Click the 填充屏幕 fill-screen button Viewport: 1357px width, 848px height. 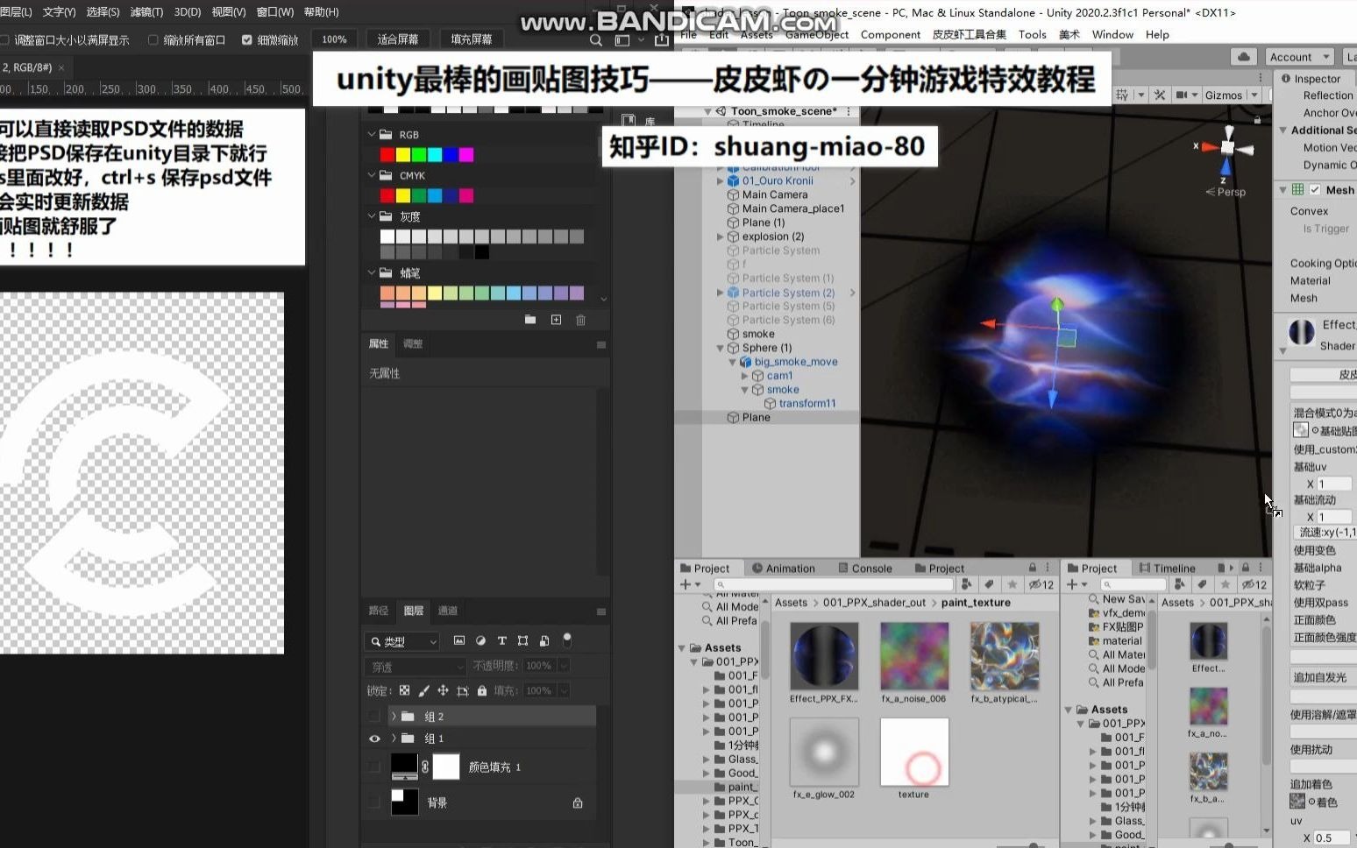(472, 39)
